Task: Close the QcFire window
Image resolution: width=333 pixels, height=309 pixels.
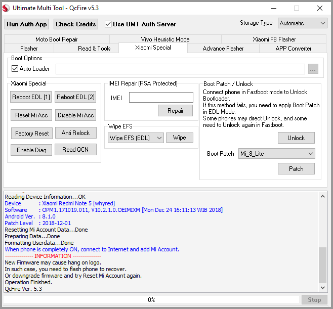Action: (320, 8)
